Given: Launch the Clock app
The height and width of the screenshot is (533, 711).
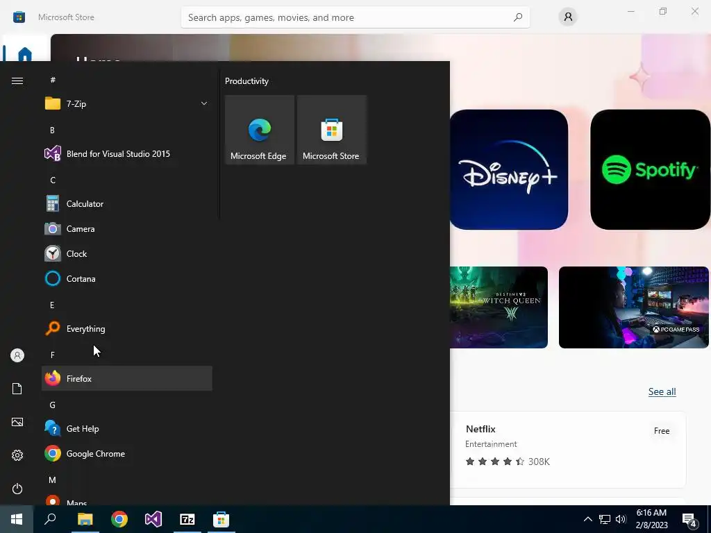Looking at the screenshot, I should coord(127,254).
